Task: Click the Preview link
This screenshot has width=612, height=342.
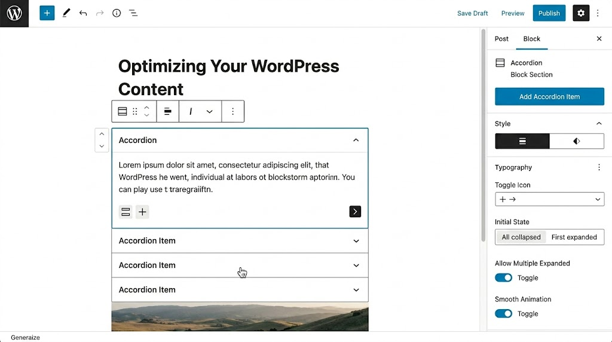Action: [512, 13]
